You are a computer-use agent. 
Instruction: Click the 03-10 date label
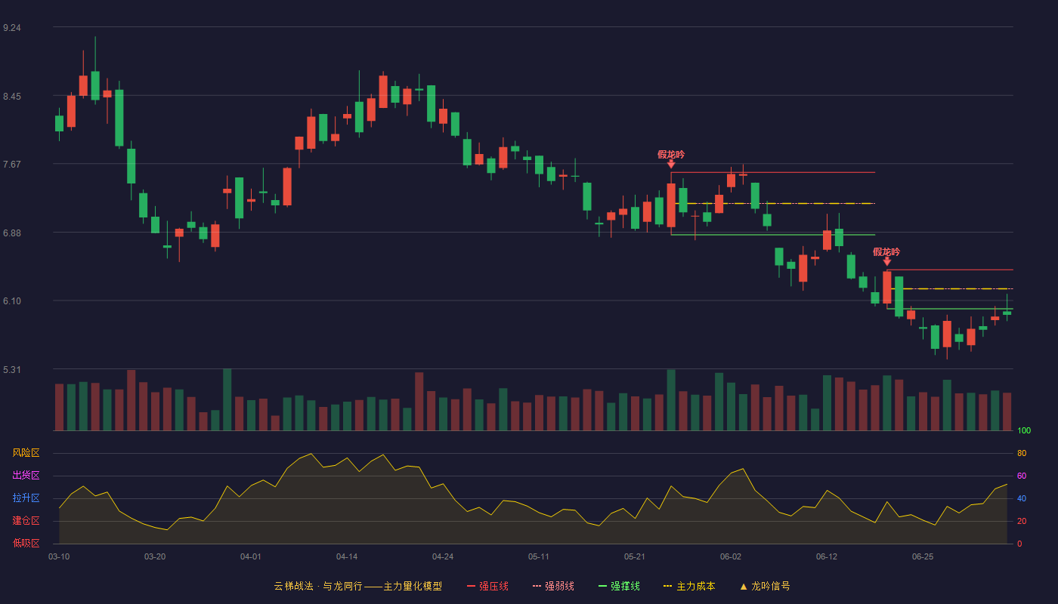pyautogui.click(x=59, y=556)
